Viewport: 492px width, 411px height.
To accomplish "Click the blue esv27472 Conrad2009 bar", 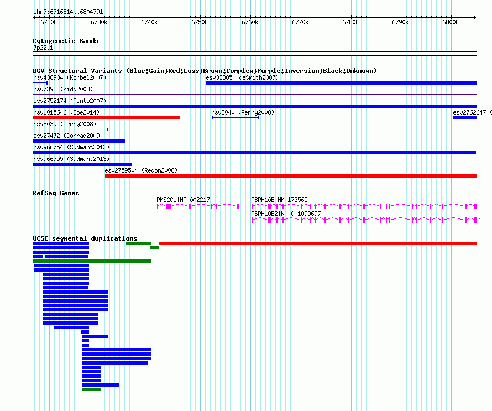I will (78, 141).
